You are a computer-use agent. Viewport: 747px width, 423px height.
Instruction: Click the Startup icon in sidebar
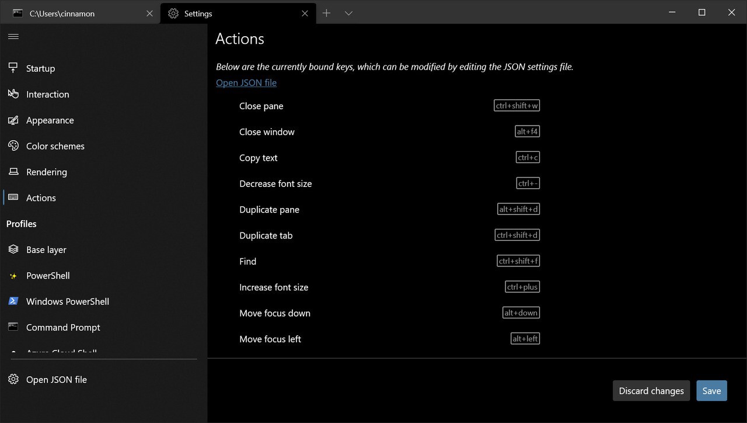point(13,68)
